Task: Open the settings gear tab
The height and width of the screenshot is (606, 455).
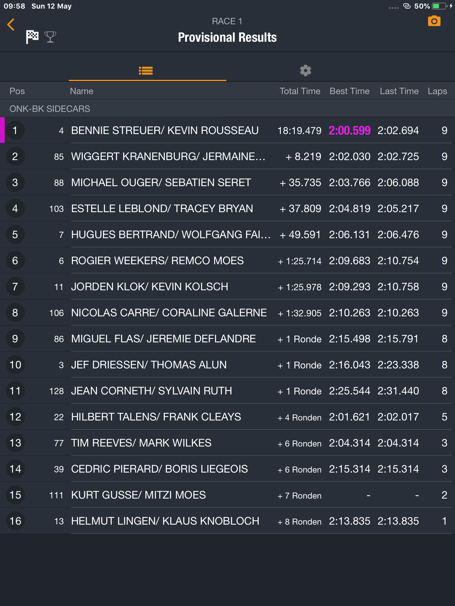Action: click(305, 71)
